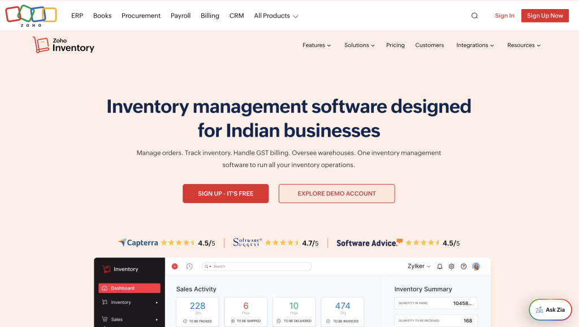
Task: Click the Zoho logo
Action: click(x=31, y=15)
